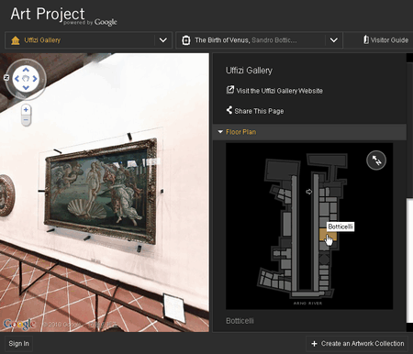413x354 pixels.
Task: Zoom out with the minus button
Action: (26, 120)
